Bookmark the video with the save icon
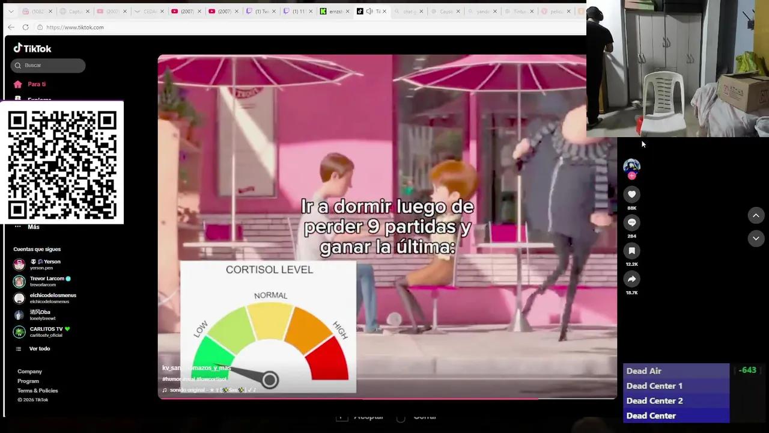Image resolution: width=769 pixels, height=433 pixels. tap(631, 251)
